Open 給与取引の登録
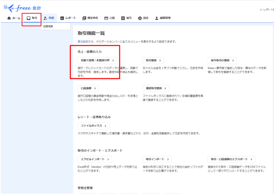This screenshot has height=196, width=274. (222, 61)
